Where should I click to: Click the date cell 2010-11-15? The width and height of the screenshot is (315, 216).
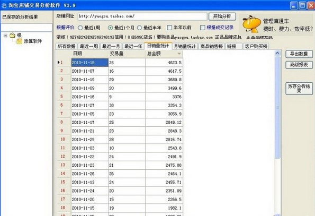(89, 208)
